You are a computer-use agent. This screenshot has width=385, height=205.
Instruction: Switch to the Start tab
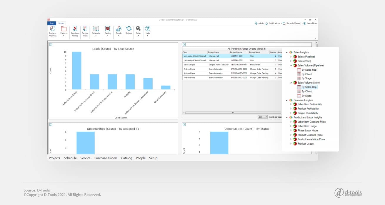coord(51,23)
